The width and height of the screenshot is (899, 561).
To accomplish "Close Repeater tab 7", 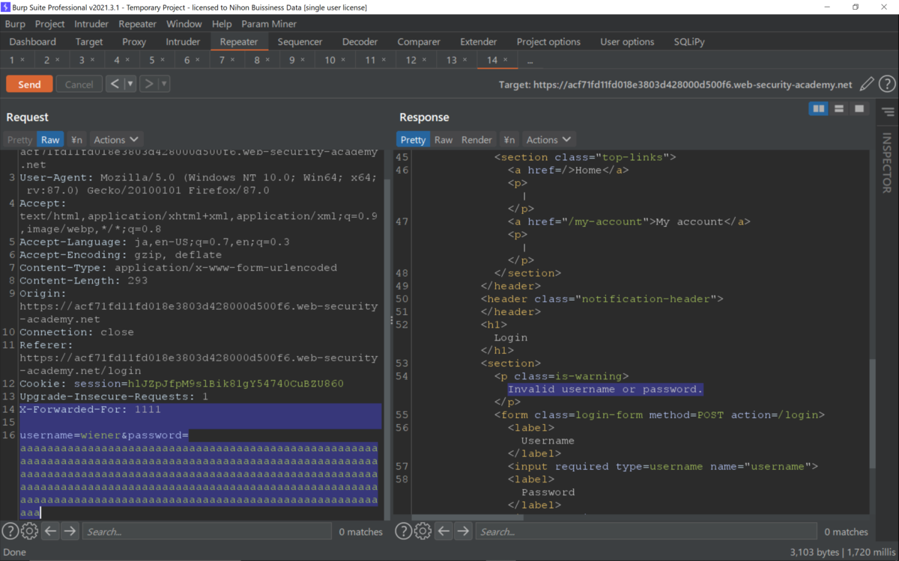I will 232,60.
